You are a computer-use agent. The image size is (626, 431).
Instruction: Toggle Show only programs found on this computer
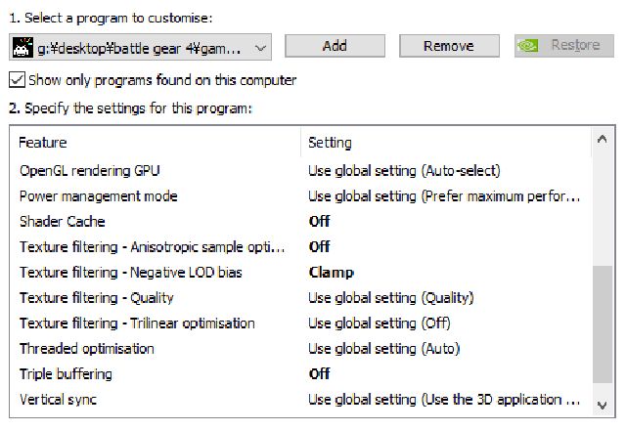[x=17, y=80]
